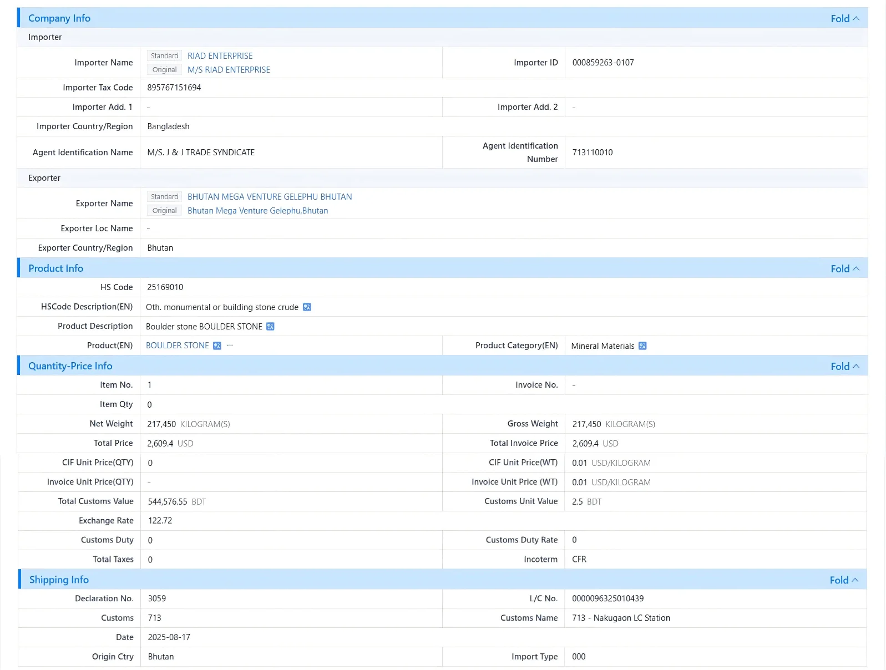Click Total Customs Value 544,576.55 BDT
This screenshot has width=886, height=670.
point(176,502)
